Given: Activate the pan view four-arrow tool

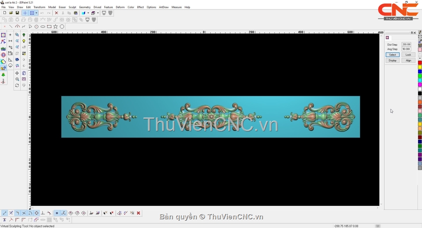Looking at the screenshot, I should click(17, 73).
